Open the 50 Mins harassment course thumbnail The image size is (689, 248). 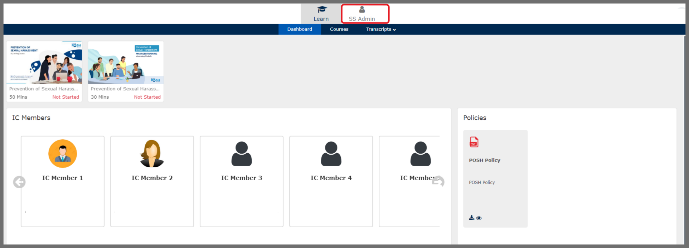click(x=44, y=63)
